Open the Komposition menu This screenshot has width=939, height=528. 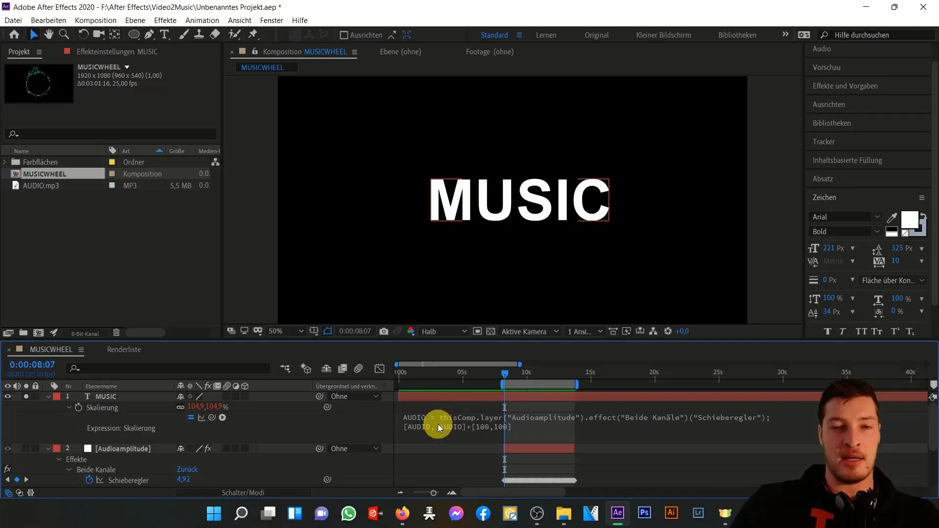pos(95,21)
